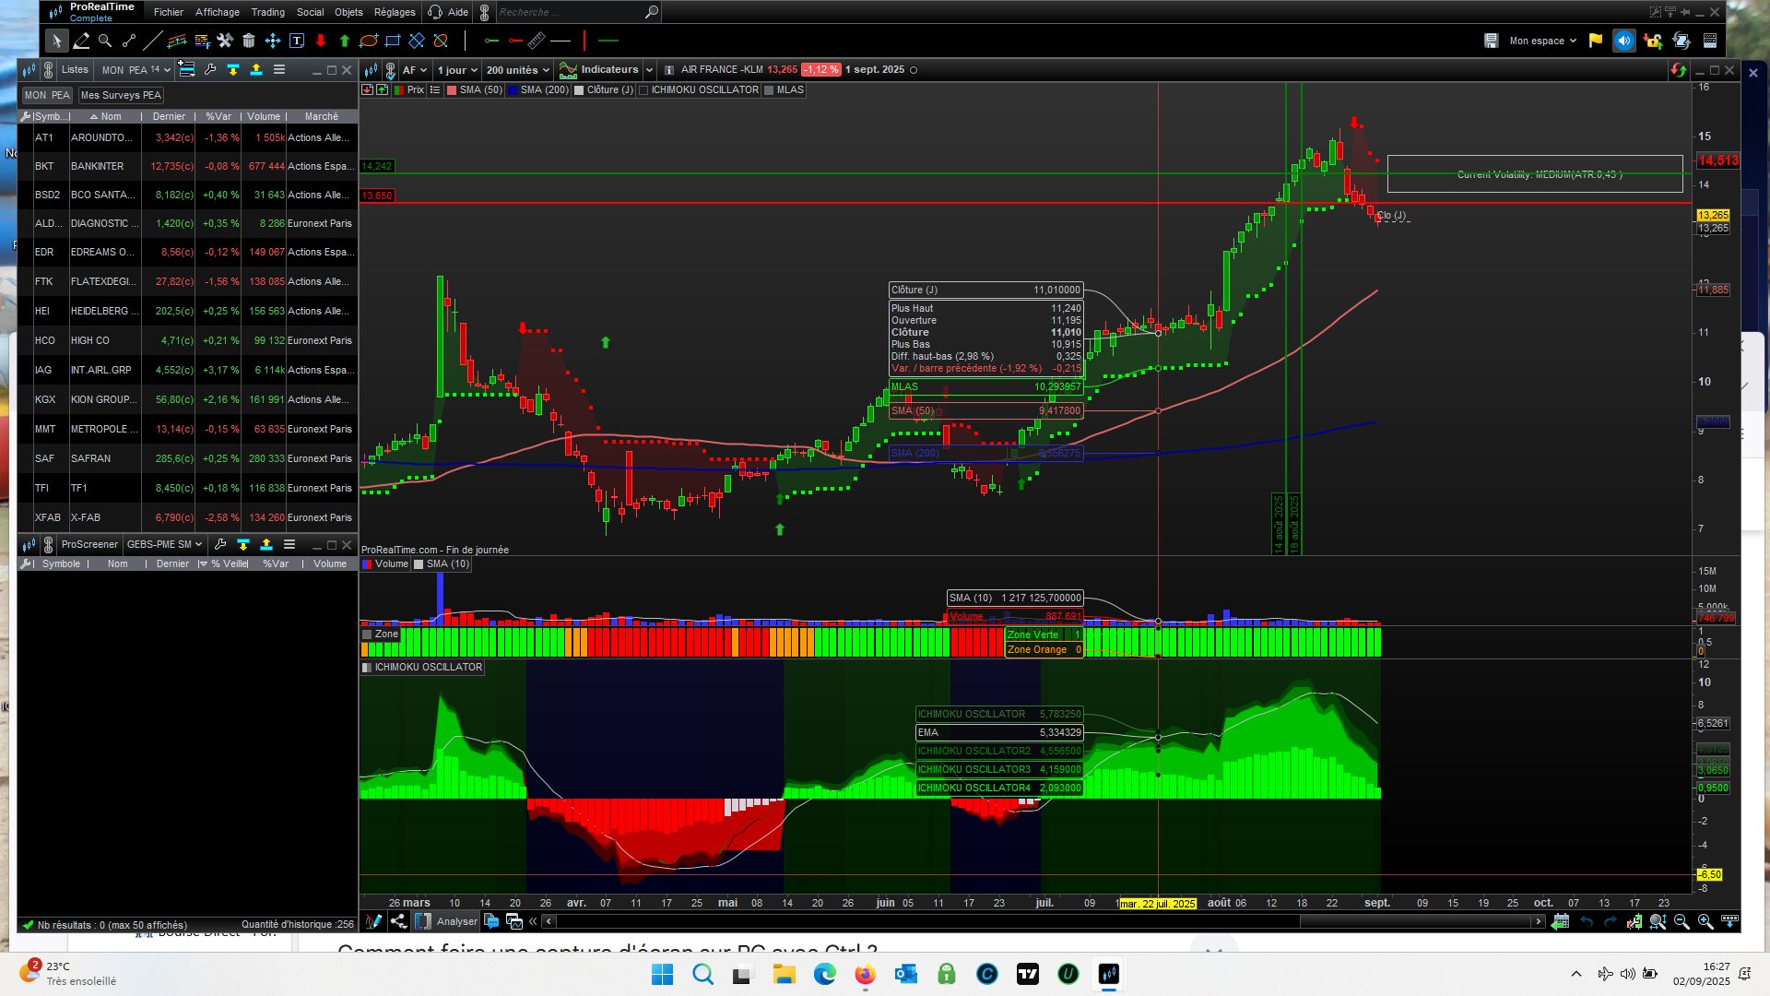The width and height of the screenshot is (1770, 996).
Task: Select the green up arrow drawing tool
Action: click(x=345, y=41)
